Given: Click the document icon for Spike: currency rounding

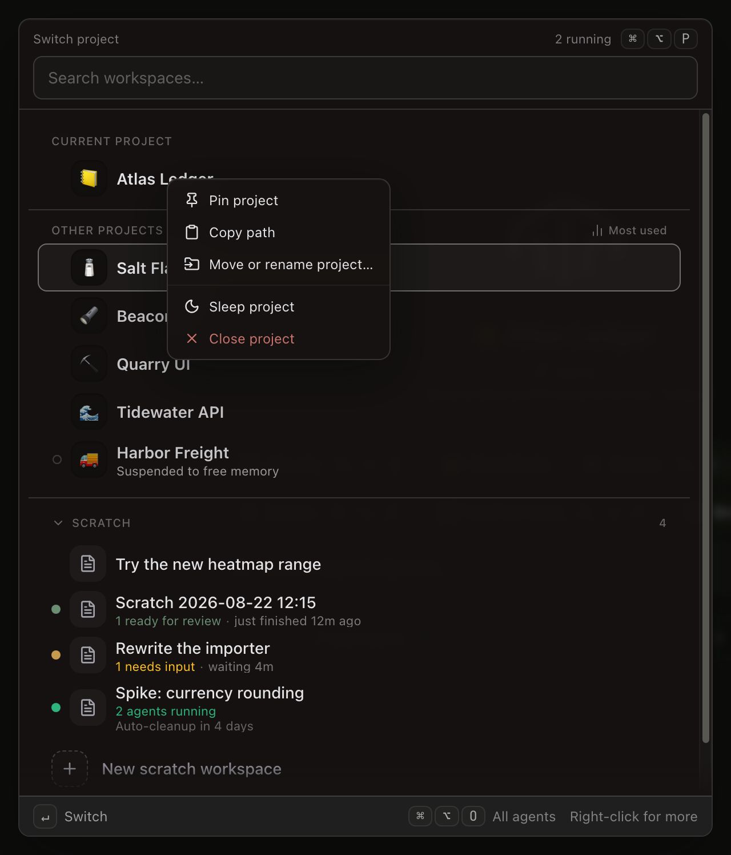Looking at the screenshot, I should click(88, 708).
